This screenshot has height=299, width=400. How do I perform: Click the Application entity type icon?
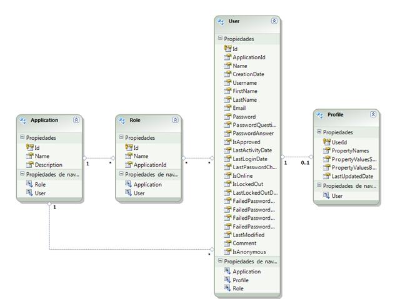[x=23, y=120]
